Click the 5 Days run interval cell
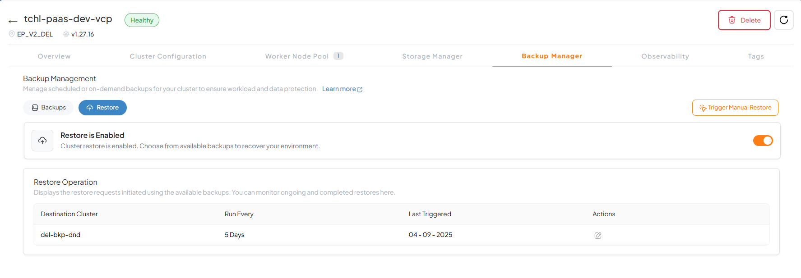The width and height of the screenshot is (801, 278). 235,235
